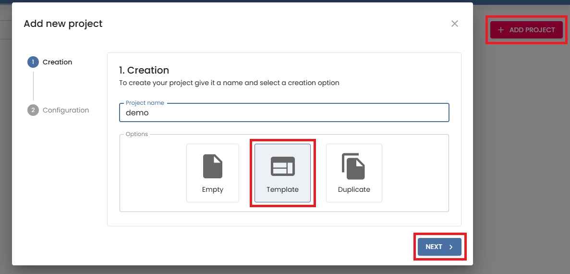This screenshot has width=570, height=274.
Task: Click the floating Project name label
Action: [145, 103]
